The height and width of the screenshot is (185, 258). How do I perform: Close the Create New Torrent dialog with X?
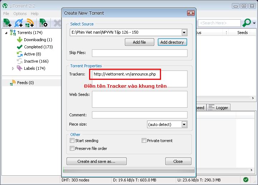(191, 13)
